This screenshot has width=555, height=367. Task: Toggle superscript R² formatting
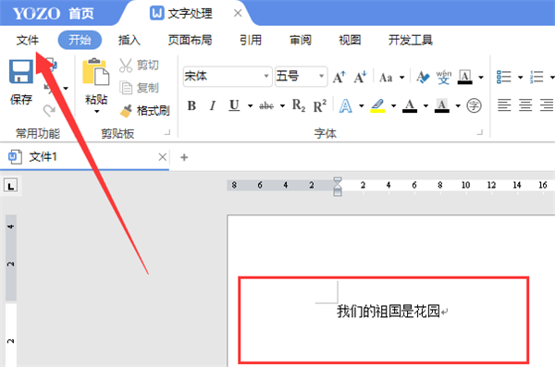pyautogui.click(x=320, y=105)
